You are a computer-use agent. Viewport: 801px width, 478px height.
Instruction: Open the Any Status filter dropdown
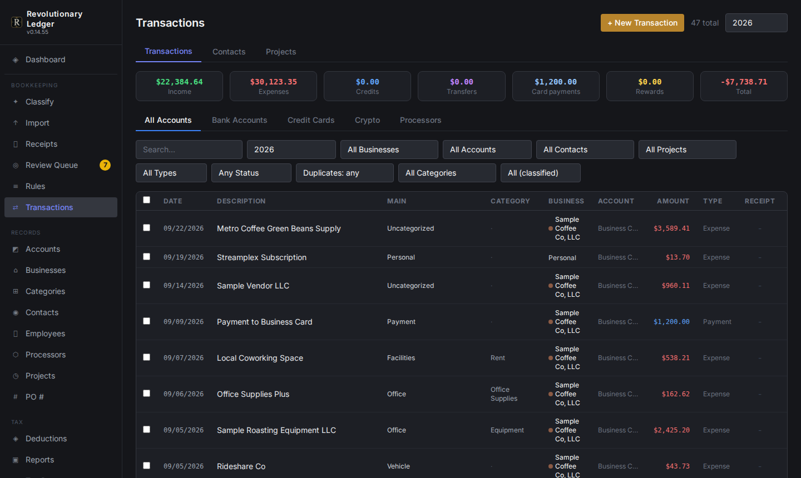pyautogui.click(x=251, y=173)
